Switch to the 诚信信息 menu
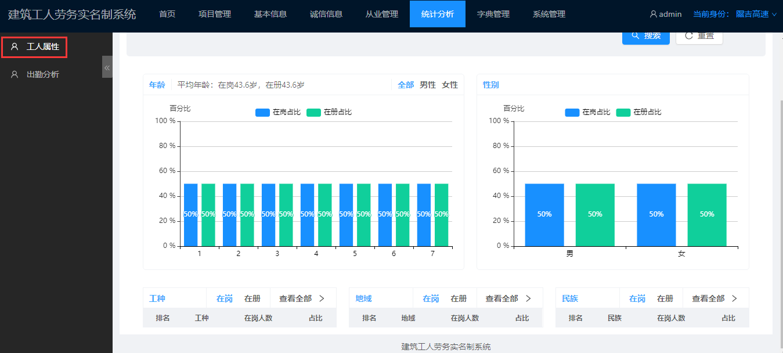The height and width of the screenshot is (353, 783). pos(326,14)
